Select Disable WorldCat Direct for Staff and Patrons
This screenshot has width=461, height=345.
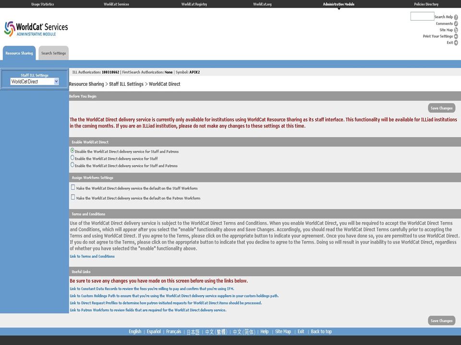pyautogui.click(x=73, y=150)
